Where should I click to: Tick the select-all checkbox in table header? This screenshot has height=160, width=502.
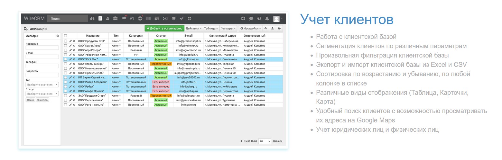(66, 36)
